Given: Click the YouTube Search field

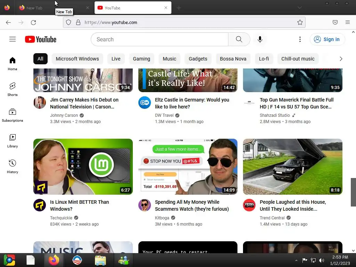Looking at the screenshot, I should pyautogui.click(x=160, y=39).
